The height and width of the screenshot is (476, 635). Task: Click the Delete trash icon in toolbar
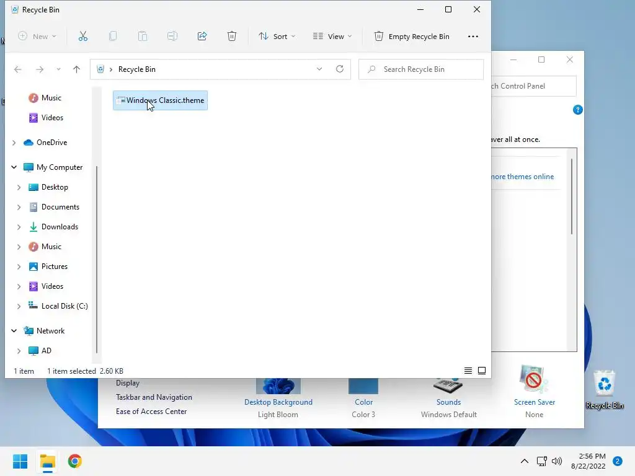(232, 37)
